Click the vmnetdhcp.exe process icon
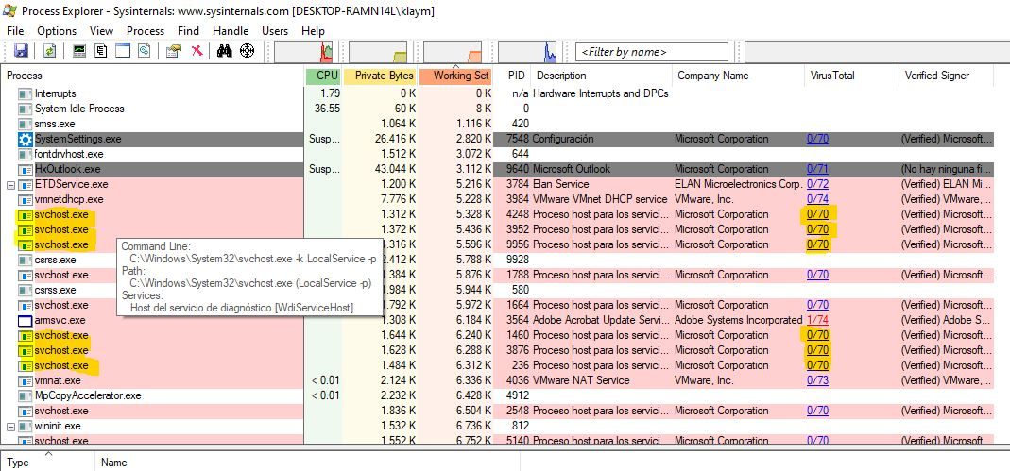 pos(26,199)
